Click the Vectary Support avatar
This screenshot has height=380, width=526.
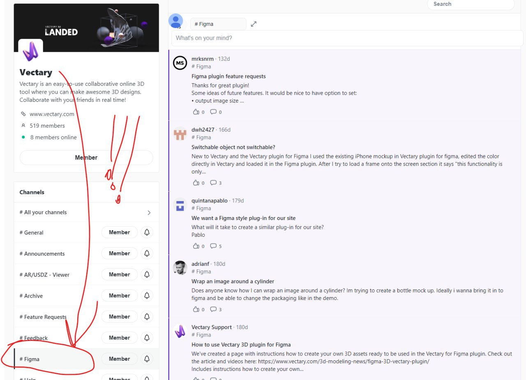(x=180, y=331)
